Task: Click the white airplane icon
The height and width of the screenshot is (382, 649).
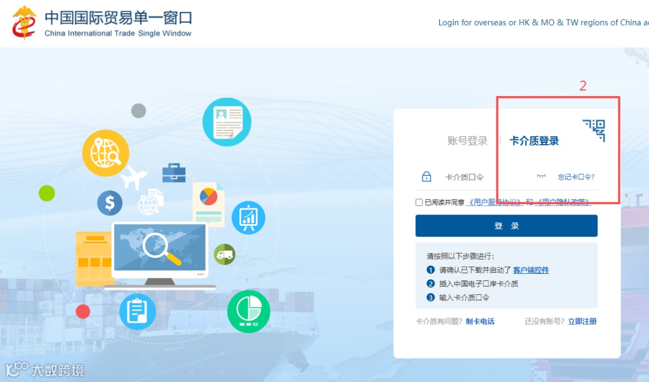Action: (133, 177)
